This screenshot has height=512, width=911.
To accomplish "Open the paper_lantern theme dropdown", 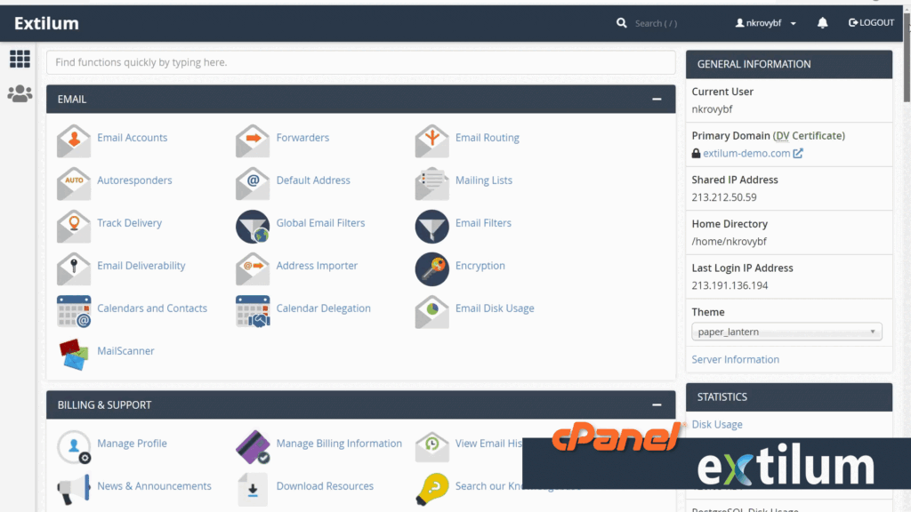I will [786, 331].
